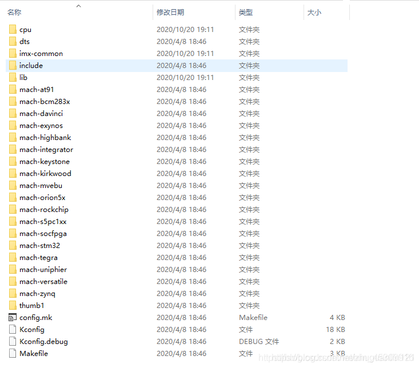The width and height of the screenshot is (419, 368).
Task: Click the mach-stm32 folder icon
Action: click(13, 246)
